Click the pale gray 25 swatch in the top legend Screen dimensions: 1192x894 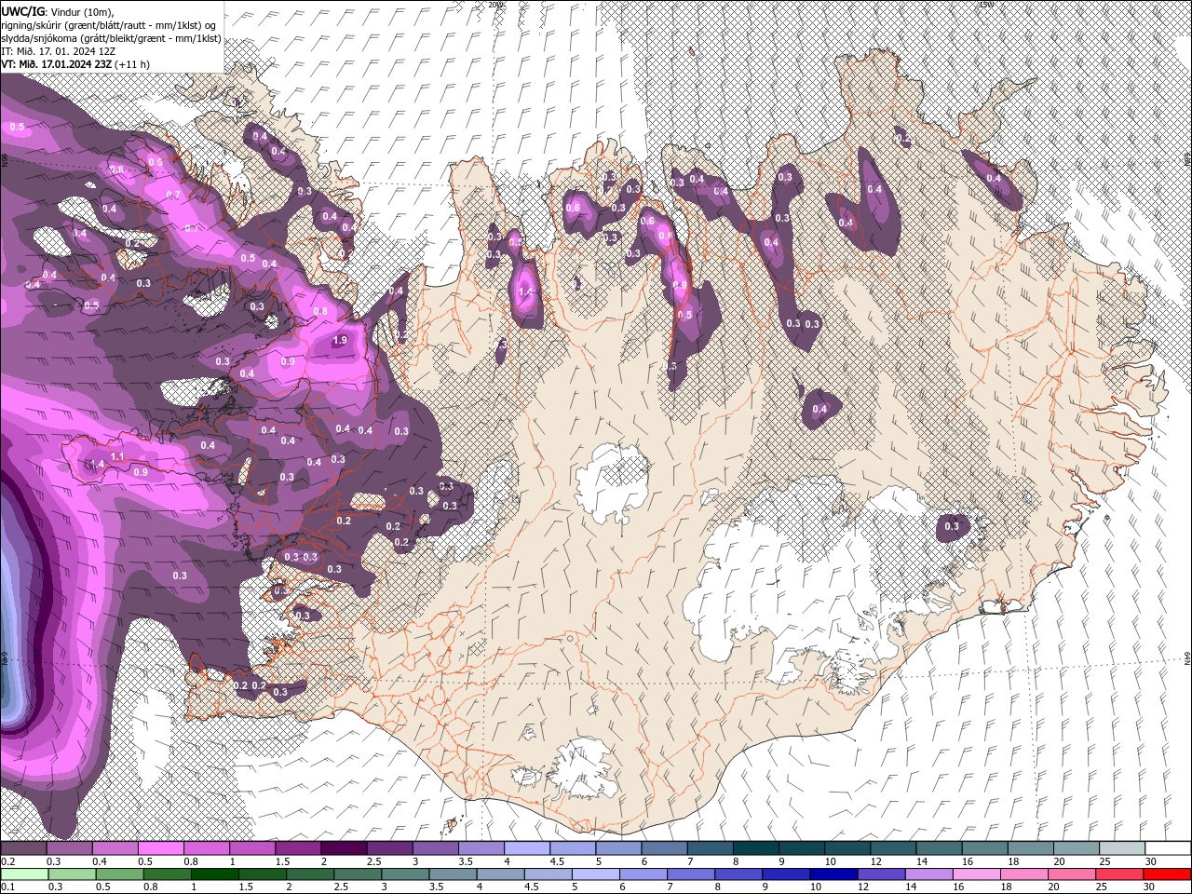(x=1121, y=848)
